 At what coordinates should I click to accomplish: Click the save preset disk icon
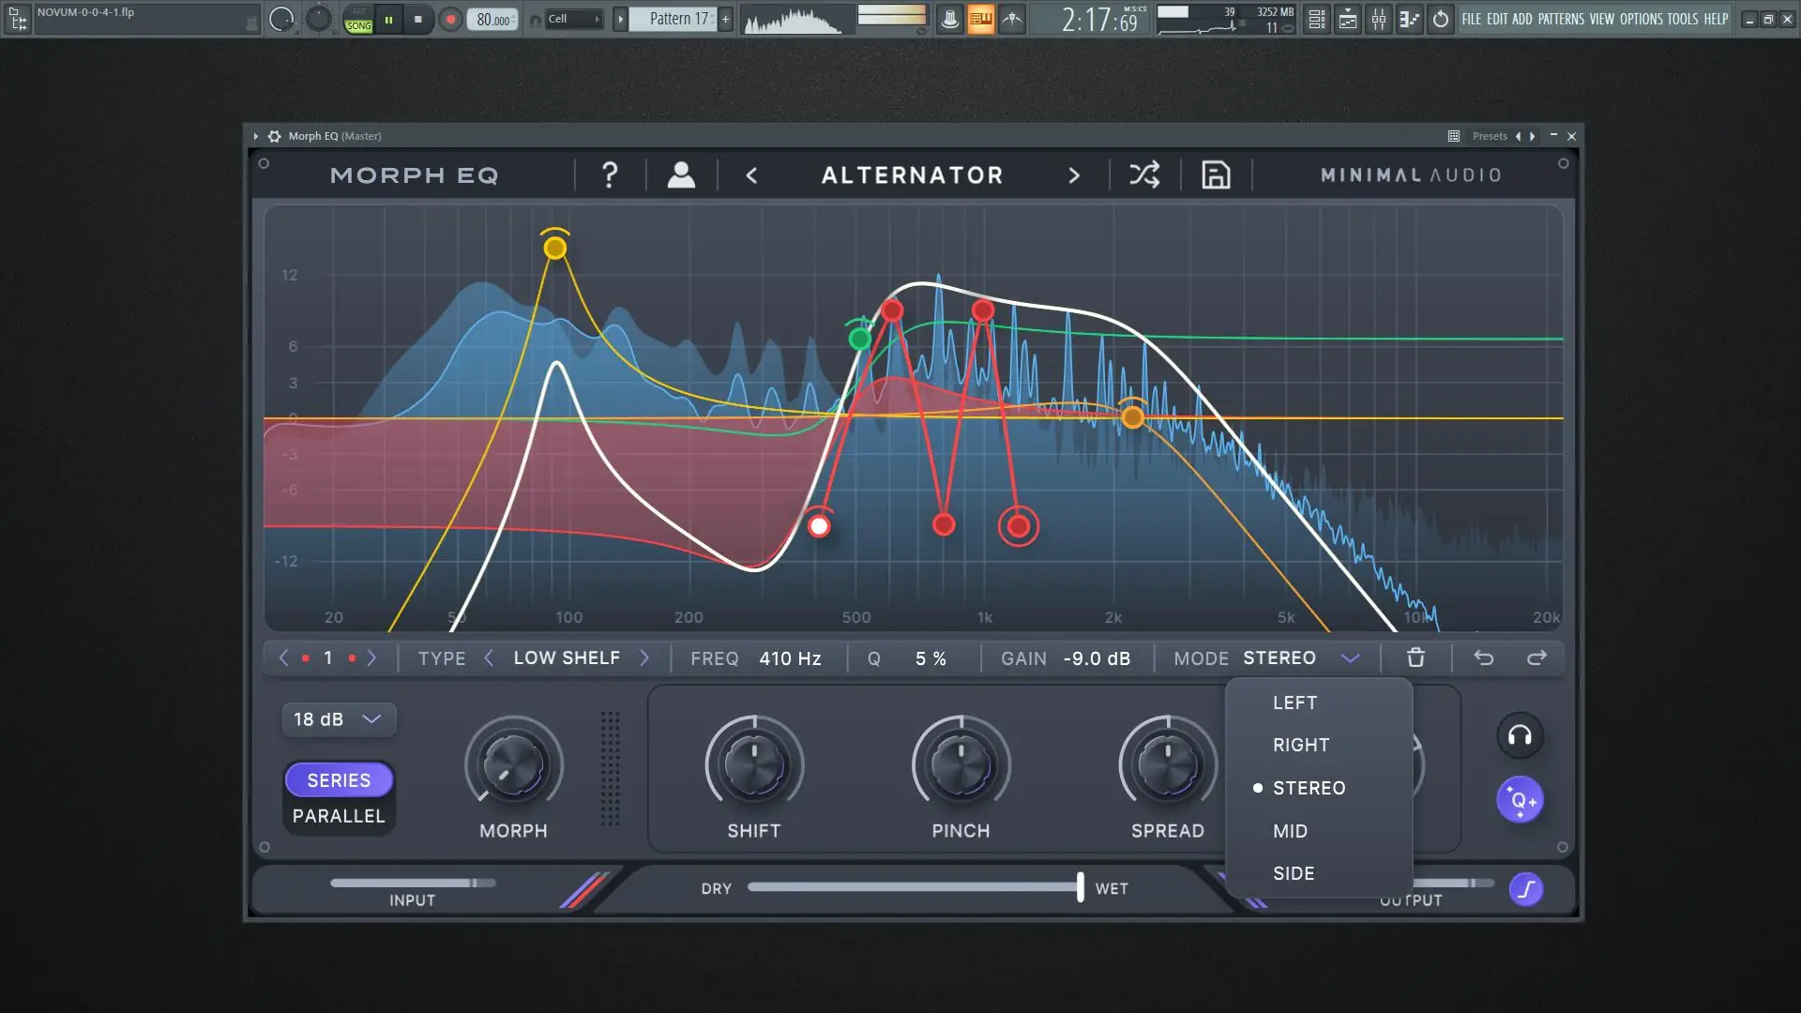[1216, 175]
